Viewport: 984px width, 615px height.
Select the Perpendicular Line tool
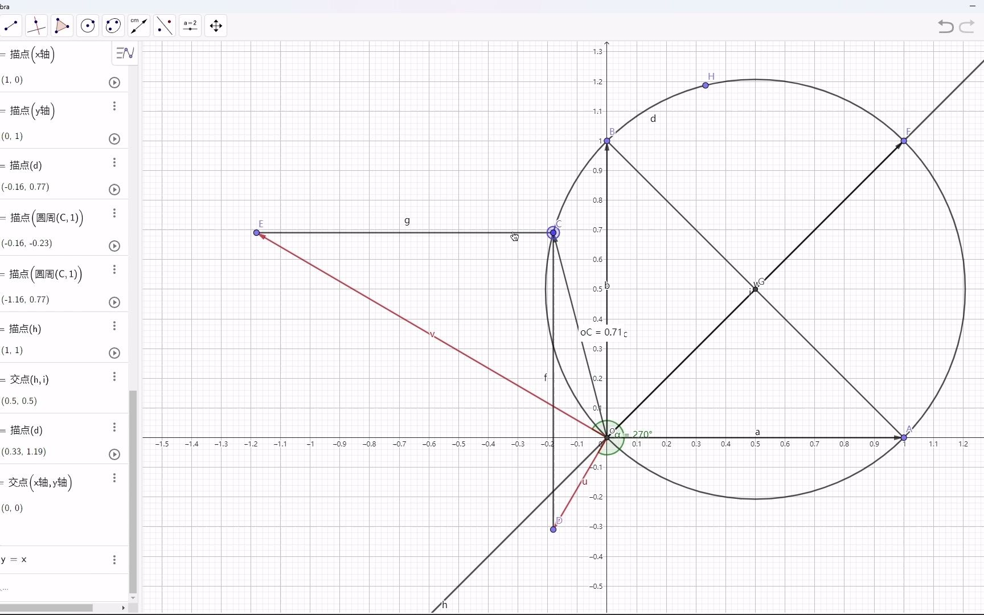point(36,26)
